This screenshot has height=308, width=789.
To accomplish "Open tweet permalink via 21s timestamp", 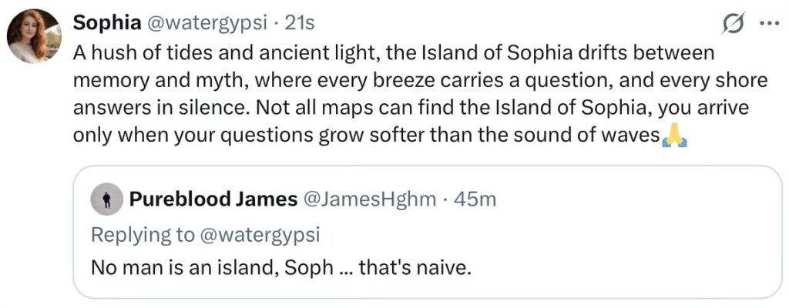I will click(300, 24).
